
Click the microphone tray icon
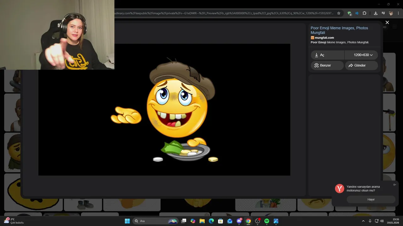pos(370,221)
